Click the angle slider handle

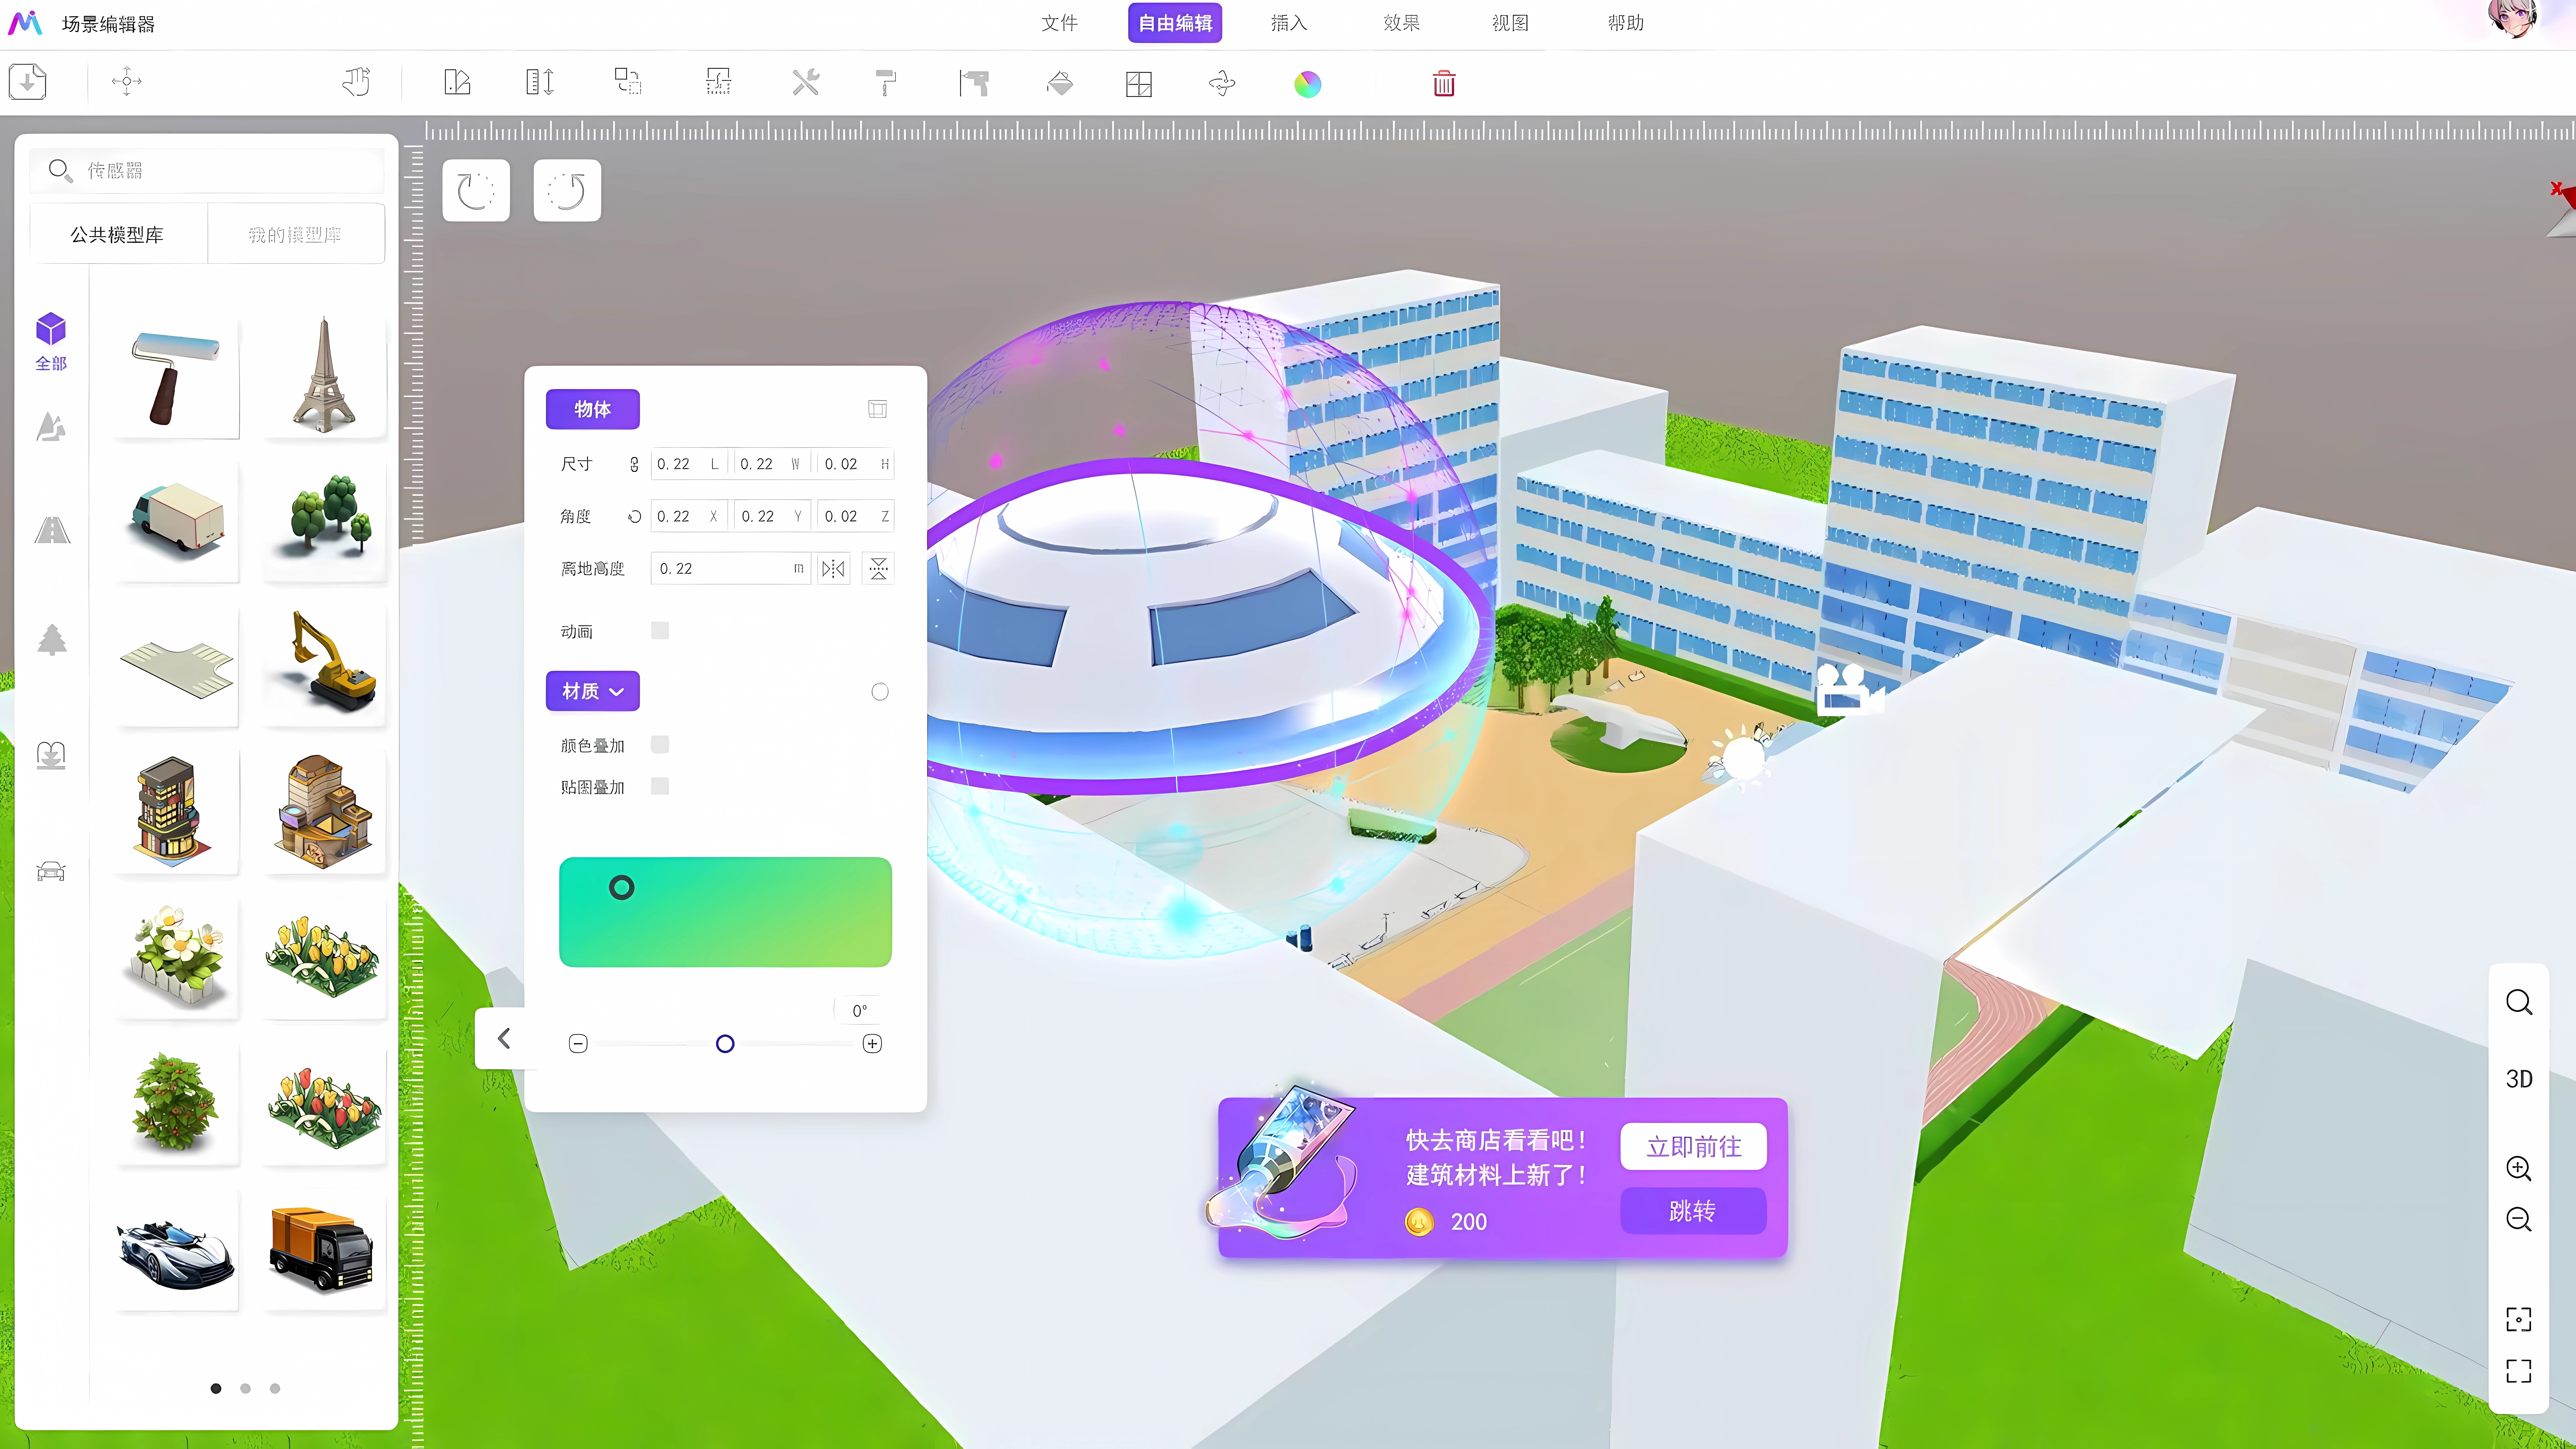[x=725, y=1044]
